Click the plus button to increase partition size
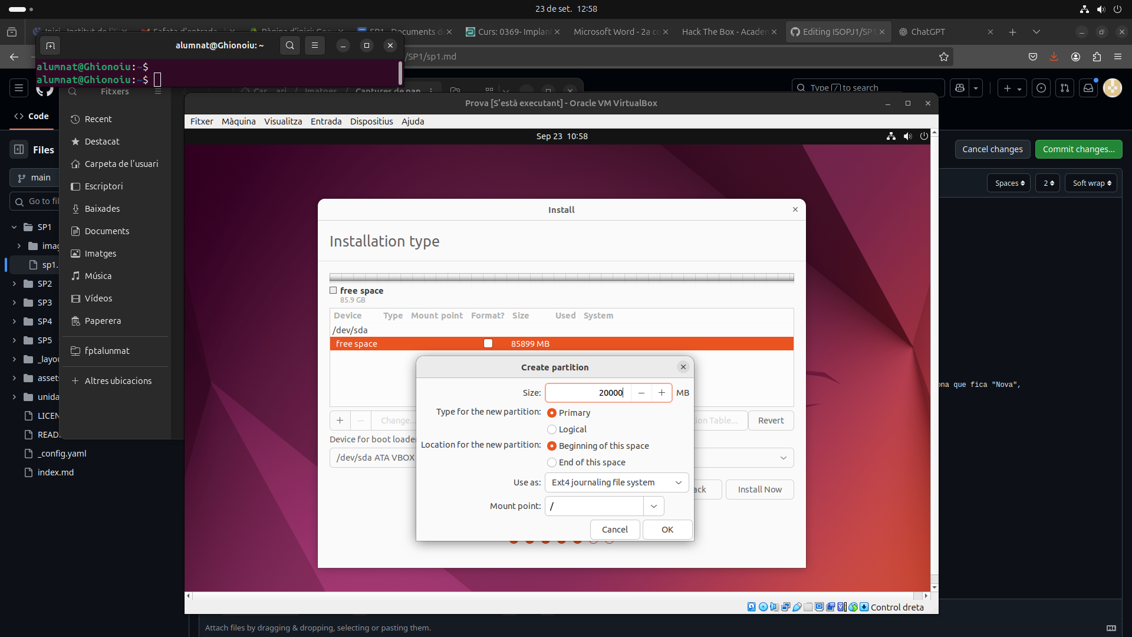1132x637 pixels. tap(662, 393)
